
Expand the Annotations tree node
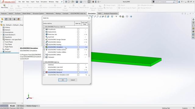coord(1,32)
